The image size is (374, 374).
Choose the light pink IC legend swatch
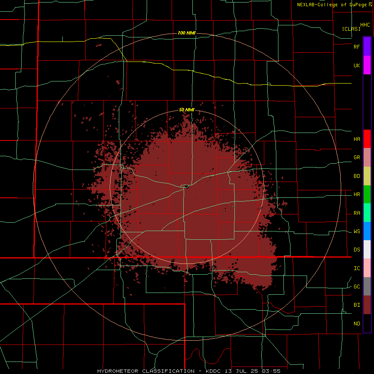(x=367, y=268)
